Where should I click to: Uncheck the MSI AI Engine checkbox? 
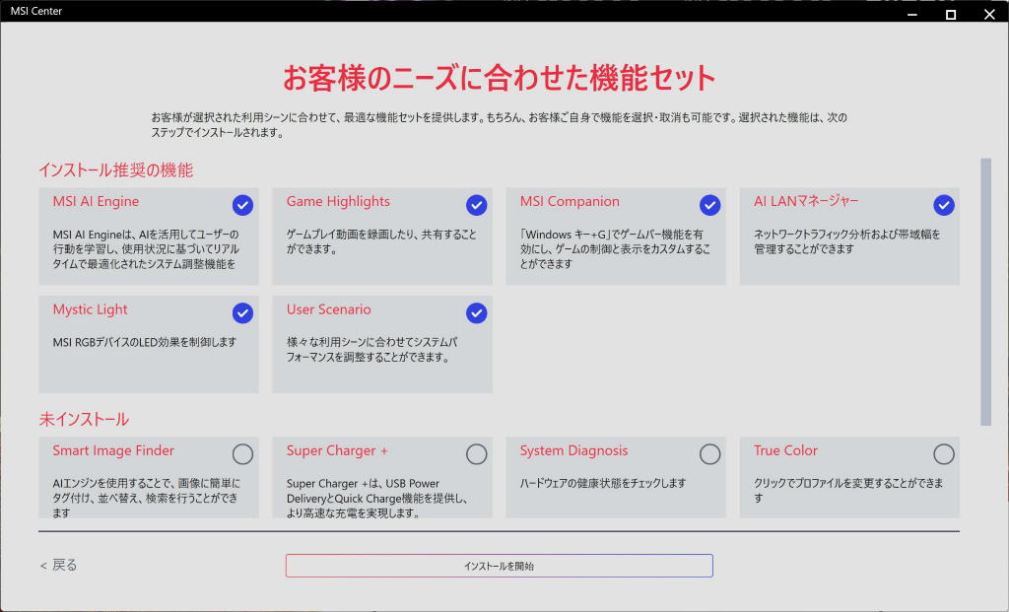242,205
